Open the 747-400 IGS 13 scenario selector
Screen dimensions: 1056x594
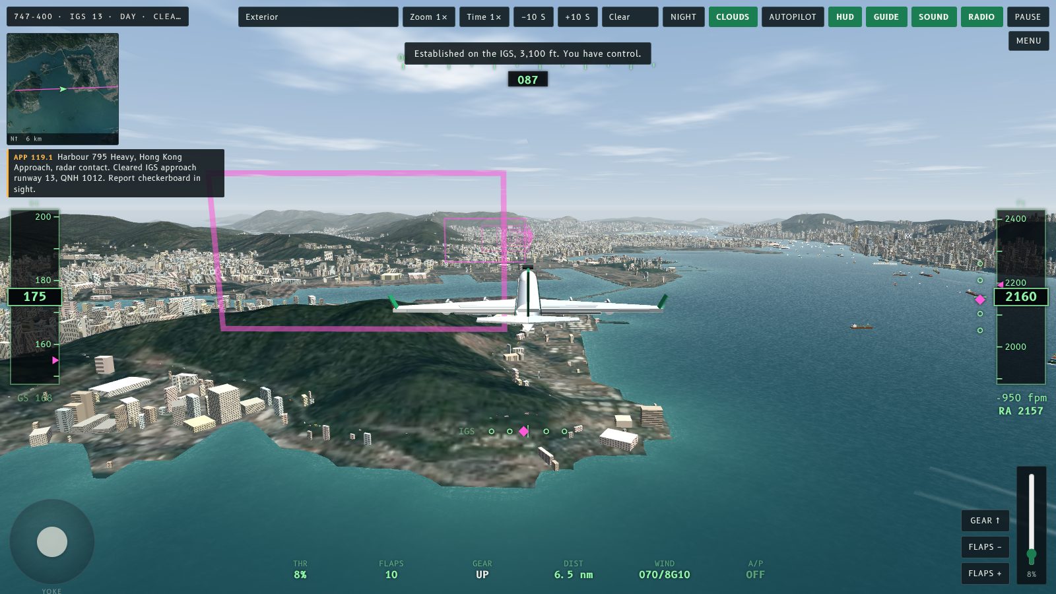click(98, 17)
